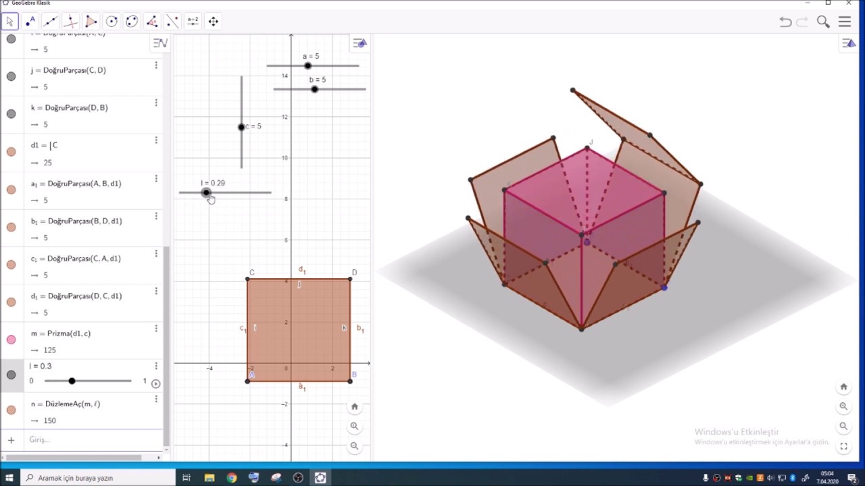Image resolution: width=865 pixels, height=486 pixels.
Task: Select the n = DüzlemeAç(m, l) definition
Action: click(x=66, y=404)
